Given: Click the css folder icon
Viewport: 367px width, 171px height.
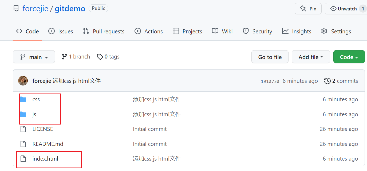Looking at the screenshot, I should [x=23, y=99].
